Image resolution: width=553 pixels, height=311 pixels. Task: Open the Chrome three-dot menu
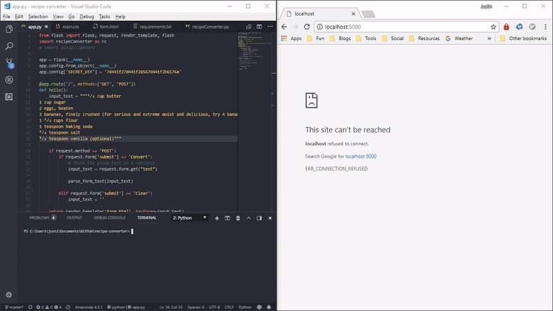click(x=545, y=26)
